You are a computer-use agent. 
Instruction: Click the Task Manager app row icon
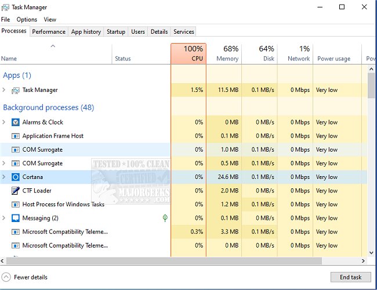tap(16, 90)
